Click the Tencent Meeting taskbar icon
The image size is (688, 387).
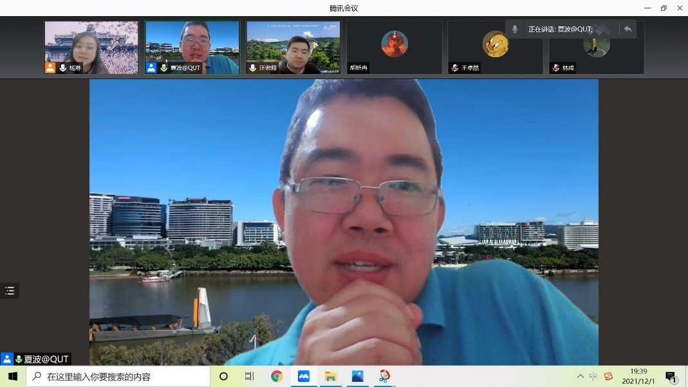304,377
